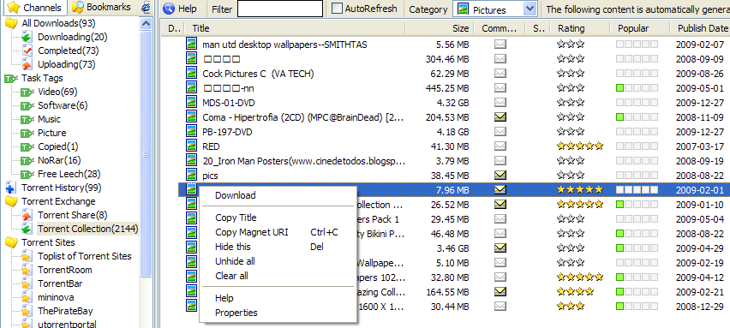This screenshot has width=730, height=328.
Task: Select Copied(1) task tag
Action: coord(58,146)
